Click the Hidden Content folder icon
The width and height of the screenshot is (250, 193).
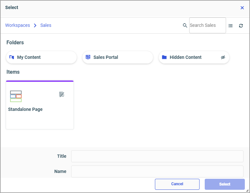point(164,57)
